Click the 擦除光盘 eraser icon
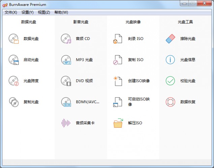The image size is (214, 168). (x=170, y=39)
